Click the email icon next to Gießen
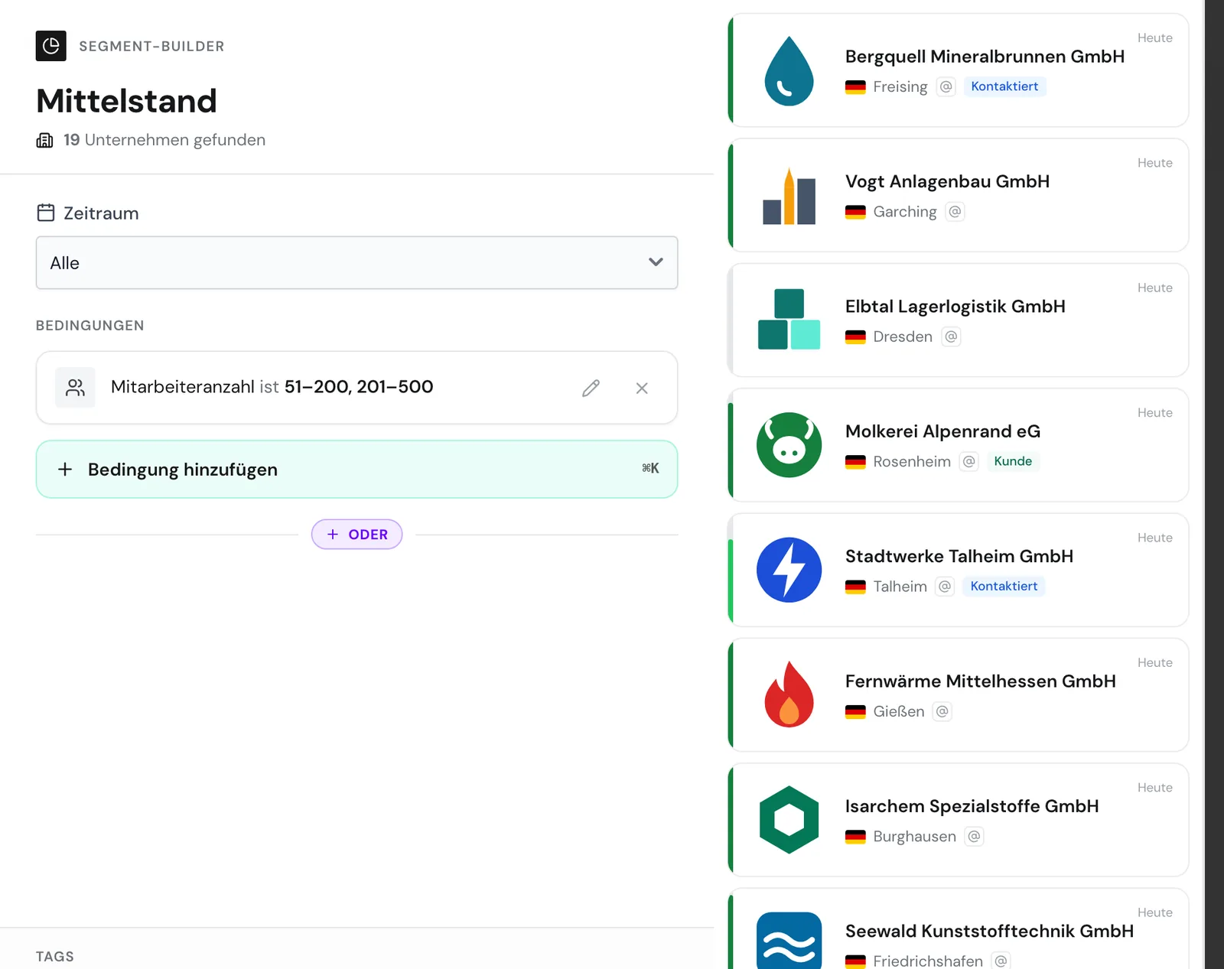 tap(942, 711)
